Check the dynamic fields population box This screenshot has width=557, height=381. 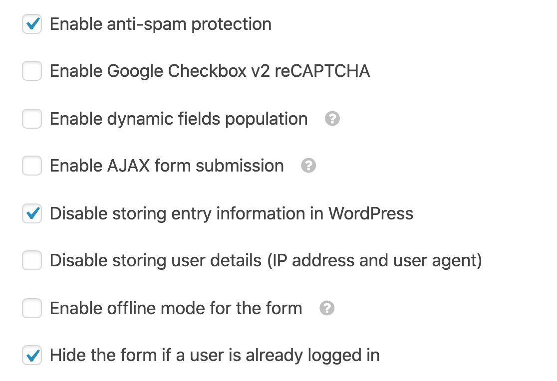pyautogui.click(x=32, y=119)
